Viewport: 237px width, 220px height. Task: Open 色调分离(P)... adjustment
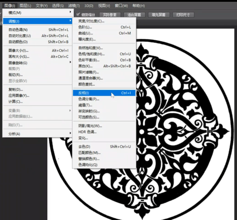point(104,99)
